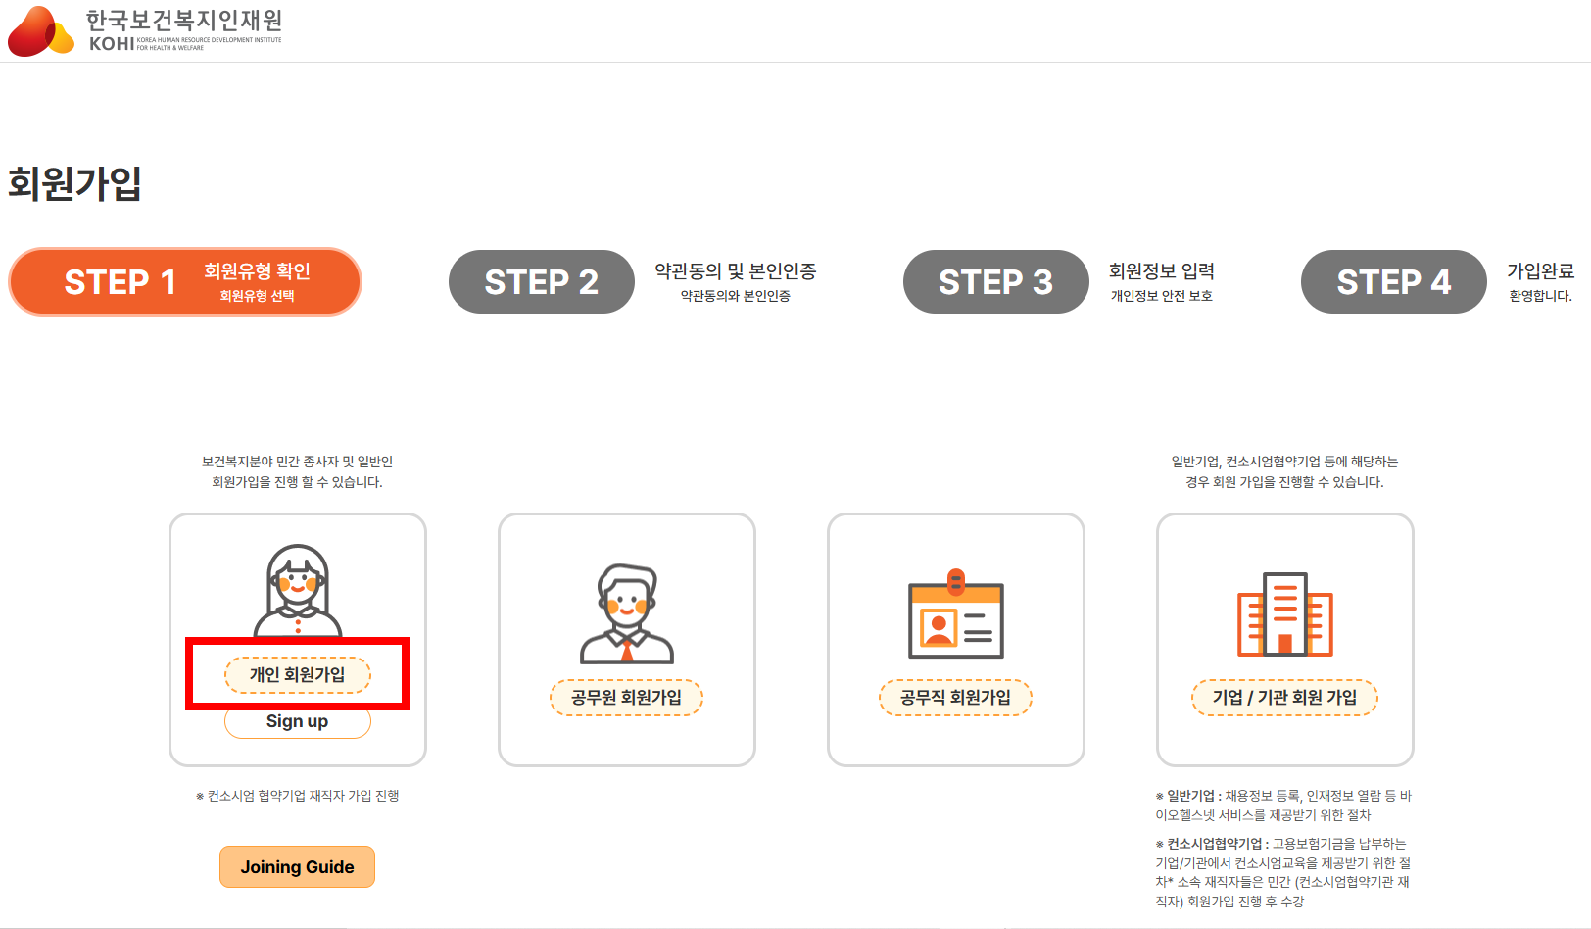Select the ID card illustration for 공무직
The height and width of the screenshot is (929, 1591).
[x=955, y=617]
